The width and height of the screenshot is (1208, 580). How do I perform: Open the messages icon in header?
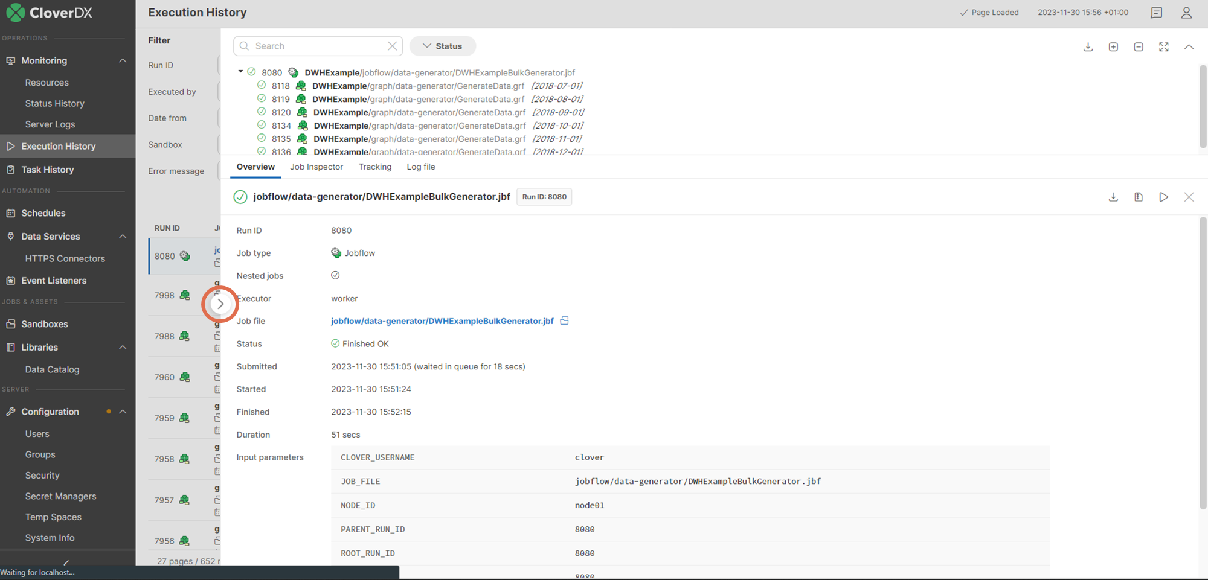(x=1156, y=13)
